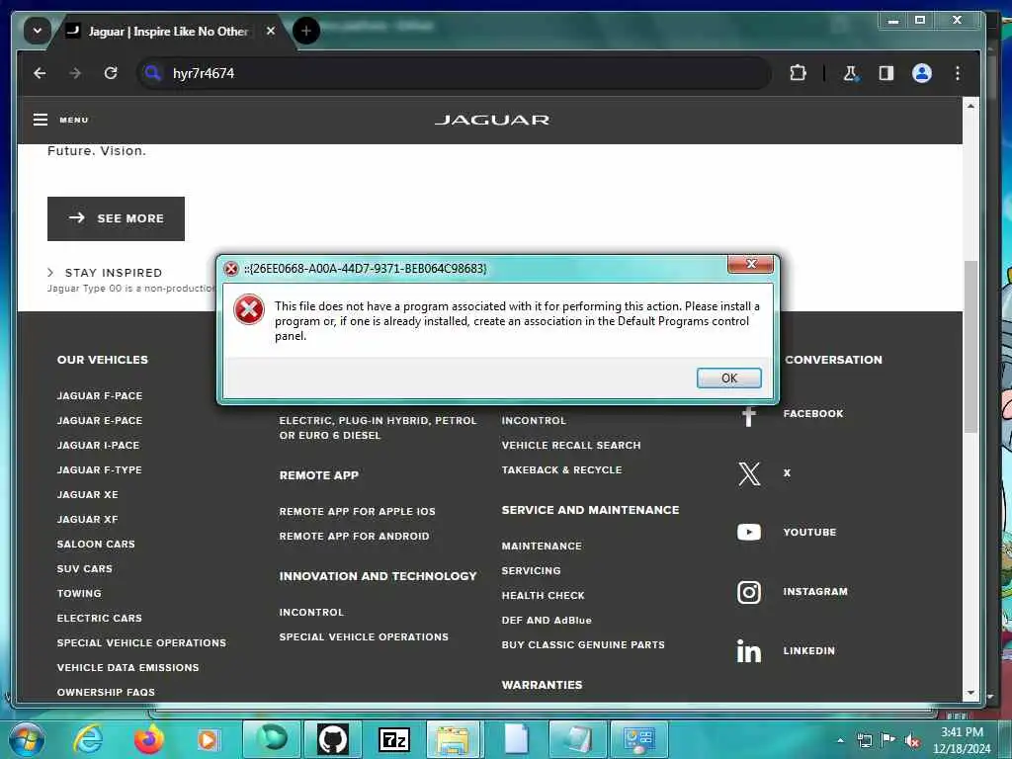This screenshot has height=759, width=1012.
Task: Select the Jaguar Inspire Like No Other tab
Action: point(168,31)
